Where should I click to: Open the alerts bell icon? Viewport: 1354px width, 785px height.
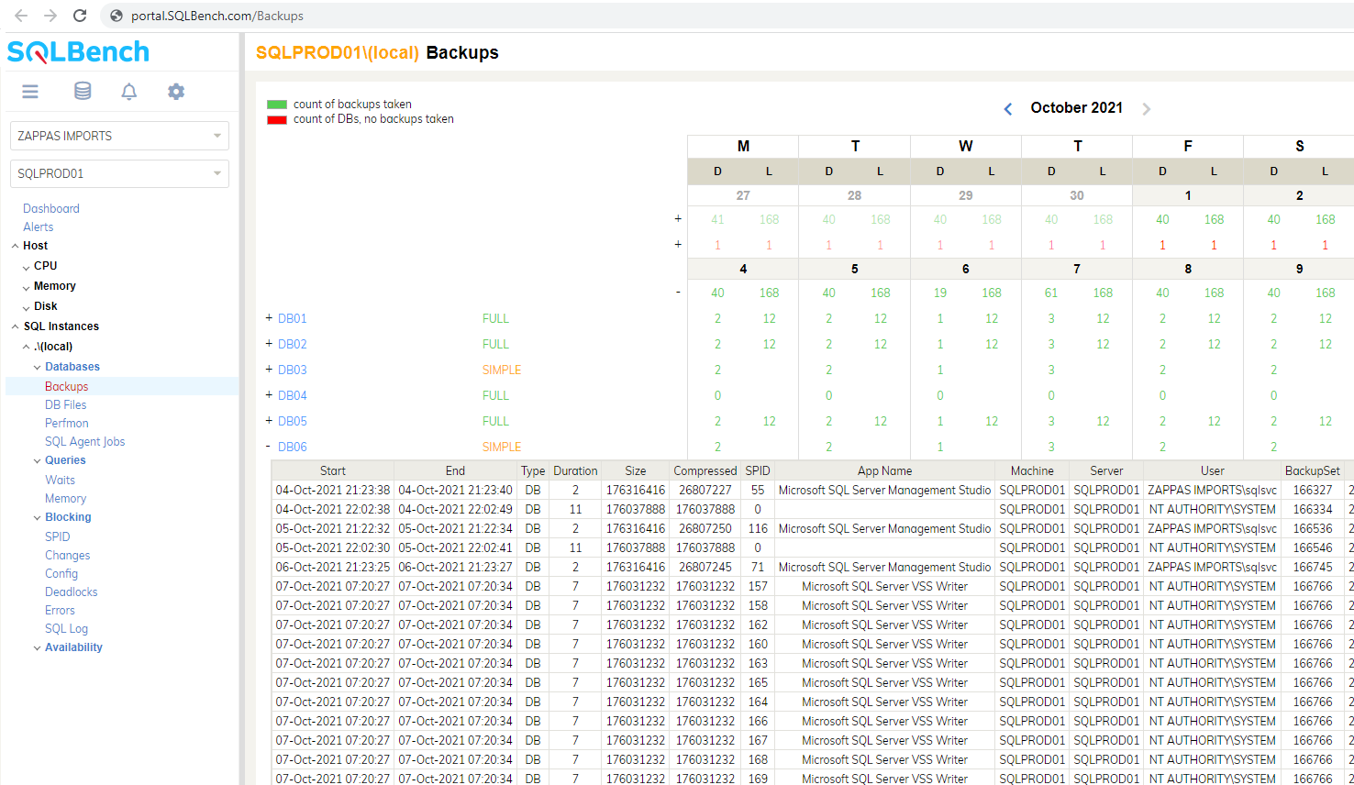pyautogui.click(x=129, y=92)
